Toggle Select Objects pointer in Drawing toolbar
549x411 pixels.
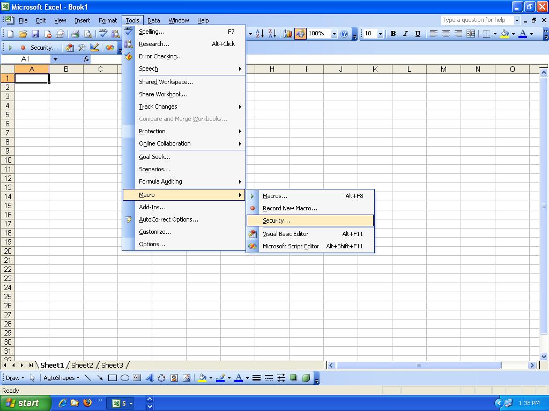(33, 378)
